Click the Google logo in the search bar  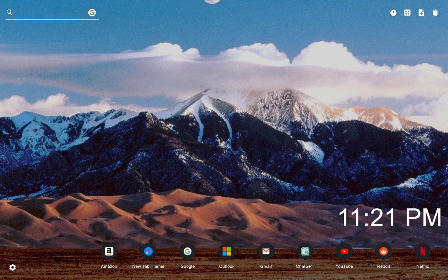pos(92,13)
